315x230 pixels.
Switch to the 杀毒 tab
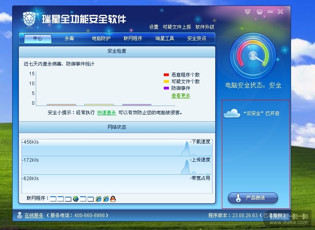click(x=69, y=38)
